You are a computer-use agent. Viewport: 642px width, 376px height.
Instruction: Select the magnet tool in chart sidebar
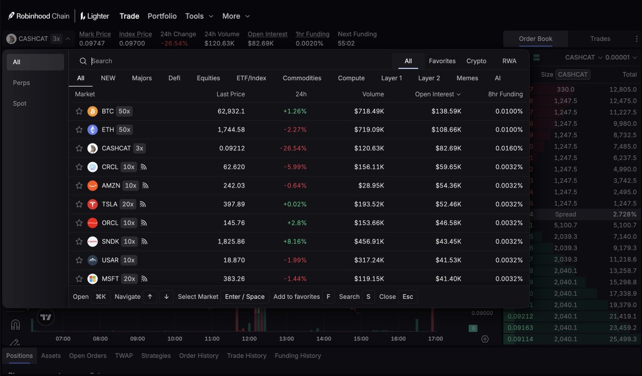tap(15, 324)
